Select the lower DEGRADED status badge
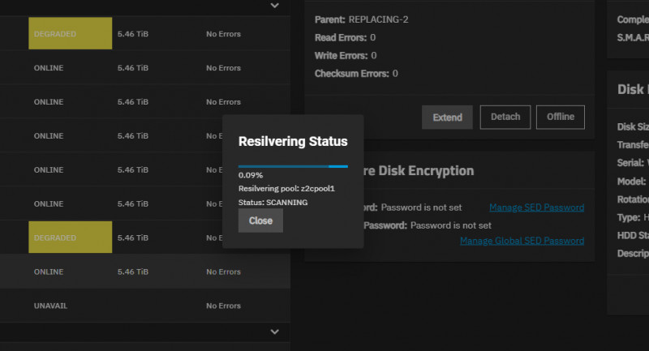This screenshot has width=649, height=351. [x=70, y=238]
